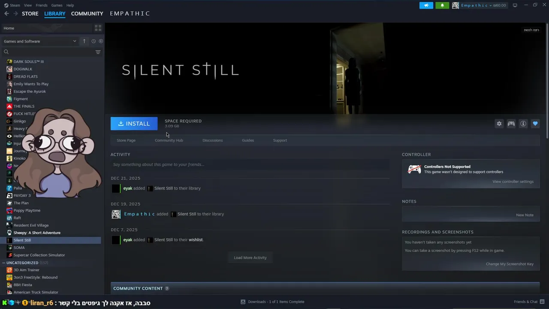Click the Silent Still icon in Dec 7 activity
The image size is (549, 309).
(150, 240)
